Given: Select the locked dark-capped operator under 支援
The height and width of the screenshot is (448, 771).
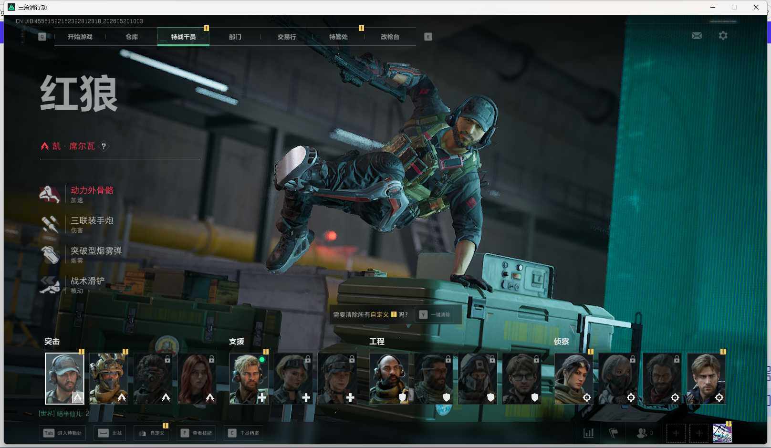Looking at the screenshot, I should (x=337, y=378).
